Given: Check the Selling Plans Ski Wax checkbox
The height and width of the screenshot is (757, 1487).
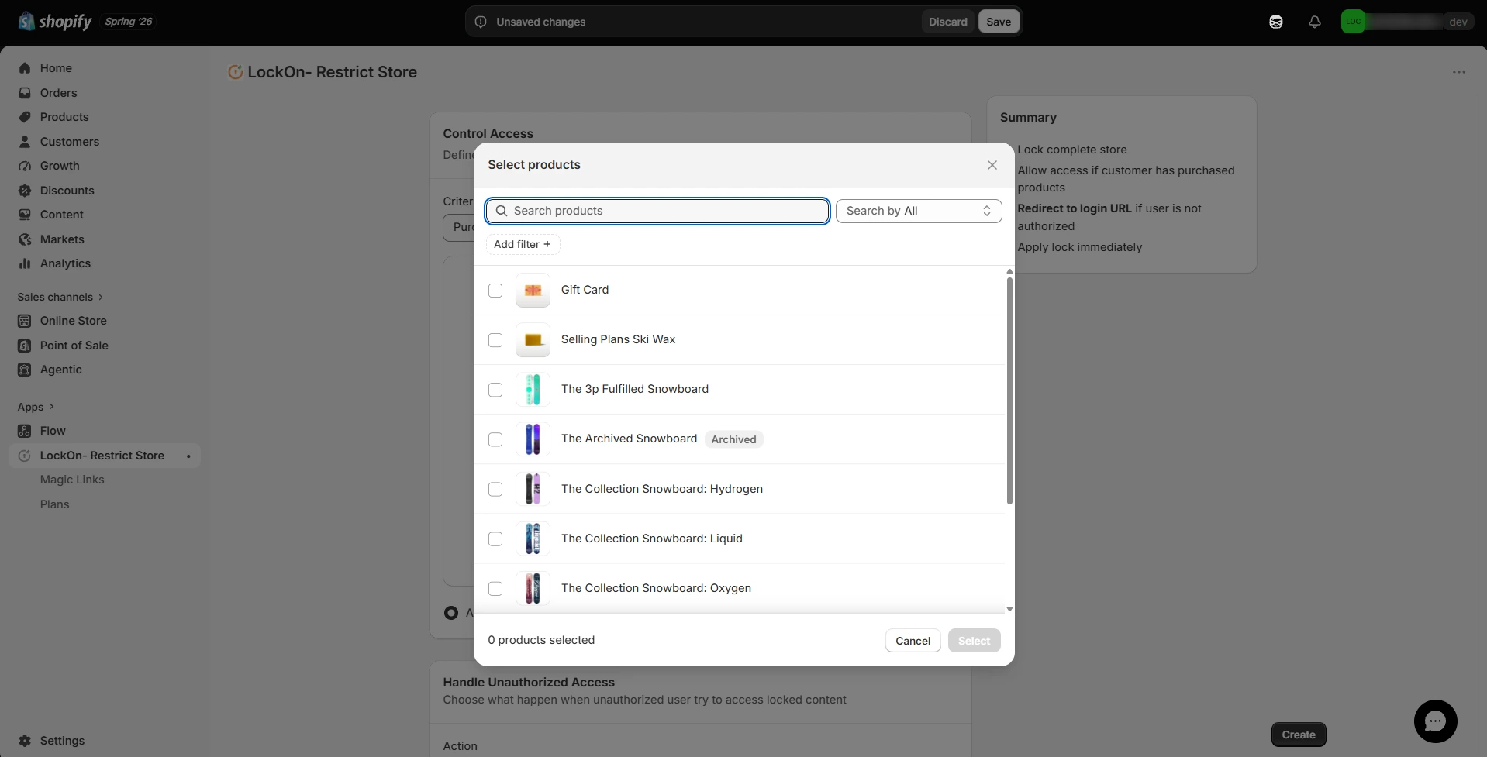Looking at the screenshot, I should (495, 340).
